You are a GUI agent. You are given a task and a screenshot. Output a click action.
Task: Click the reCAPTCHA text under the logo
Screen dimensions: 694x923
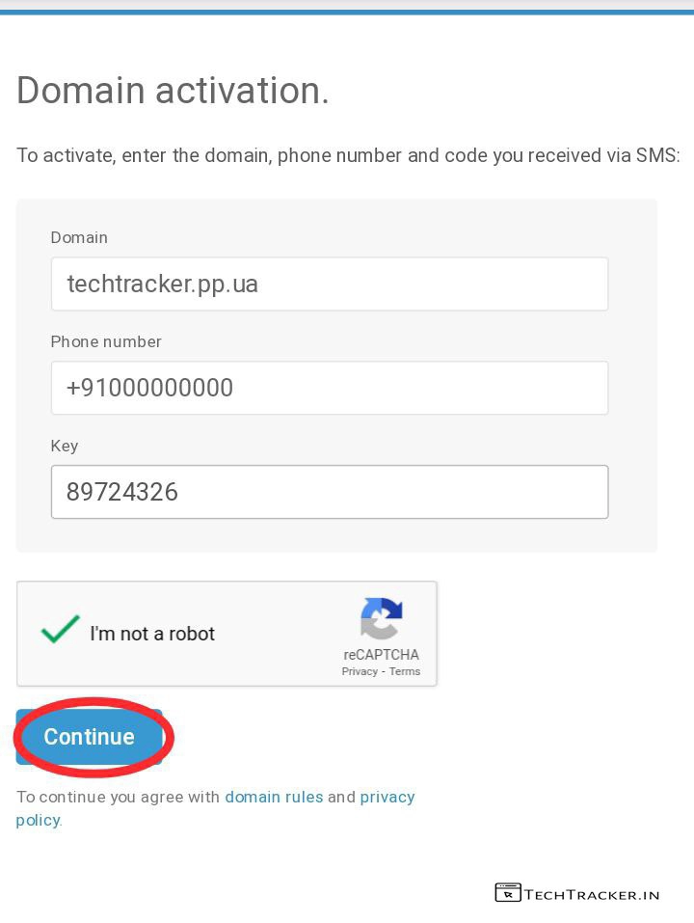pos(381,655)
